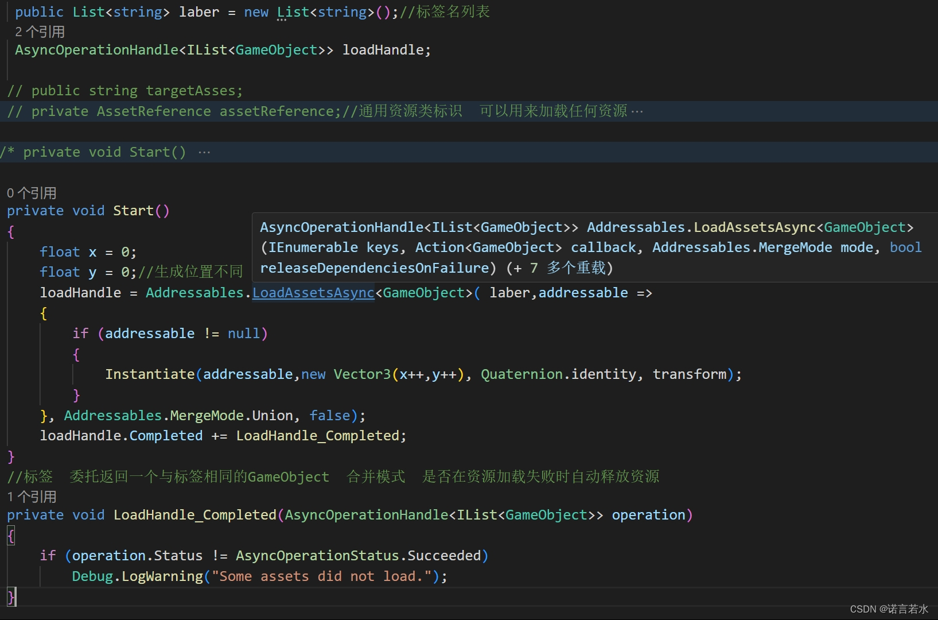Open the '2 个引用' code lens
The width and height of the screenshot is (938, 620).
tap(40, 32)
